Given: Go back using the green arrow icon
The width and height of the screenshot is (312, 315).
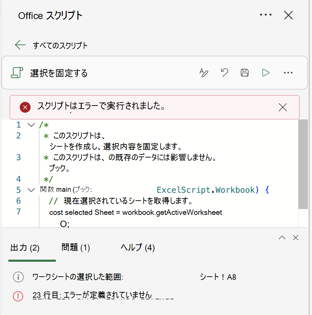Looking at the screenshot, I should (20, 45).
